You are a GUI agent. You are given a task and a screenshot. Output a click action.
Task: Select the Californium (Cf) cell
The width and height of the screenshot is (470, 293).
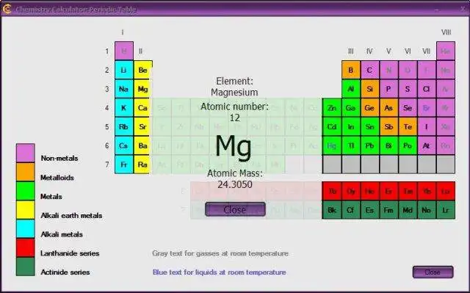coord(351,210)
